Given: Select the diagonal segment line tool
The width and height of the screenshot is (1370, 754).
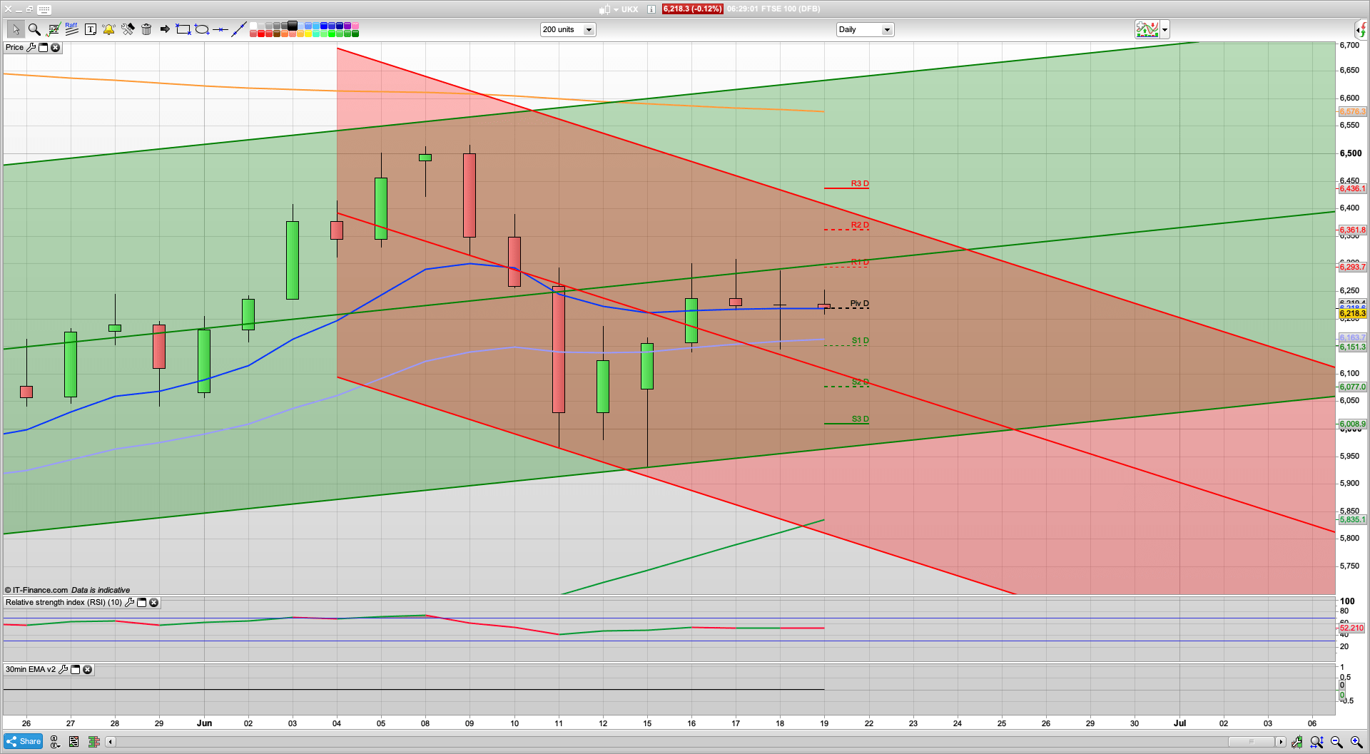Looking at the screenshot, I should pos(239,29).
